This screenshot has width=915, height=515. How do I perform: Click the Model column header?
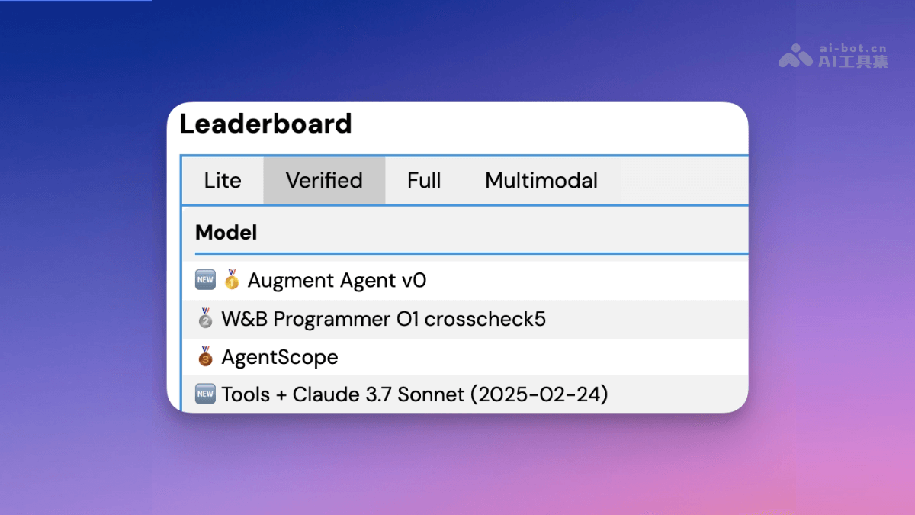pos(226,232)
